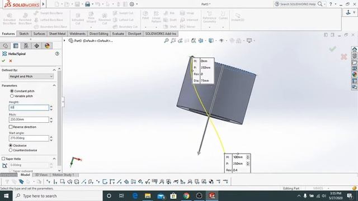Click Zoom to Fit magnifier icon
The height and width of the screenshot is (201, 358).
tap(167, 41)
